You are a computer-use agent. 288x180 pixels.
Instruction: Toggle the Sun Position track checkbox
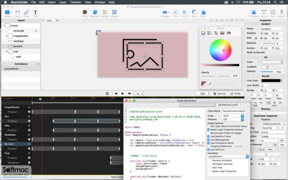[x=29, y=121]
